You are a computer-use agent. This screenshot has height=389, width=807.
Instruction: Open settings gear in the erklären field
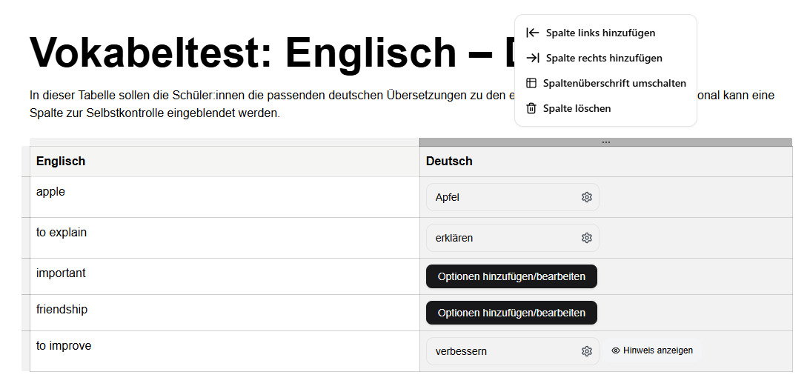(x=586, y=238)
